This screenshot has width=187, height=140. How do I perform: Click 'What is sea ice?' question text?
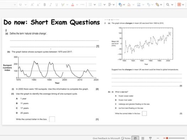click(x=122, y=92)
